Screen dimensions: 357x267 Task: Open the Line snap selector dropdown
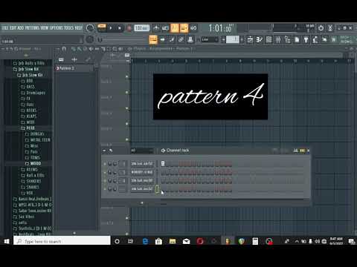click(x=210, y=39)
